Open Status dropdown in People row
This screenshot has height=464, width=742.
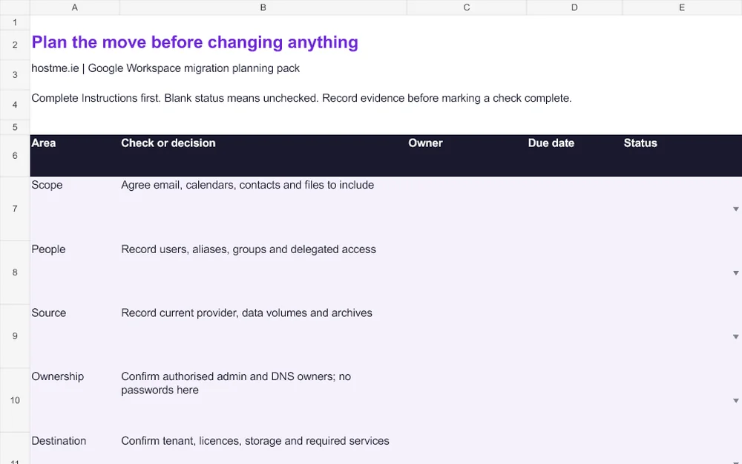[735, 272]
